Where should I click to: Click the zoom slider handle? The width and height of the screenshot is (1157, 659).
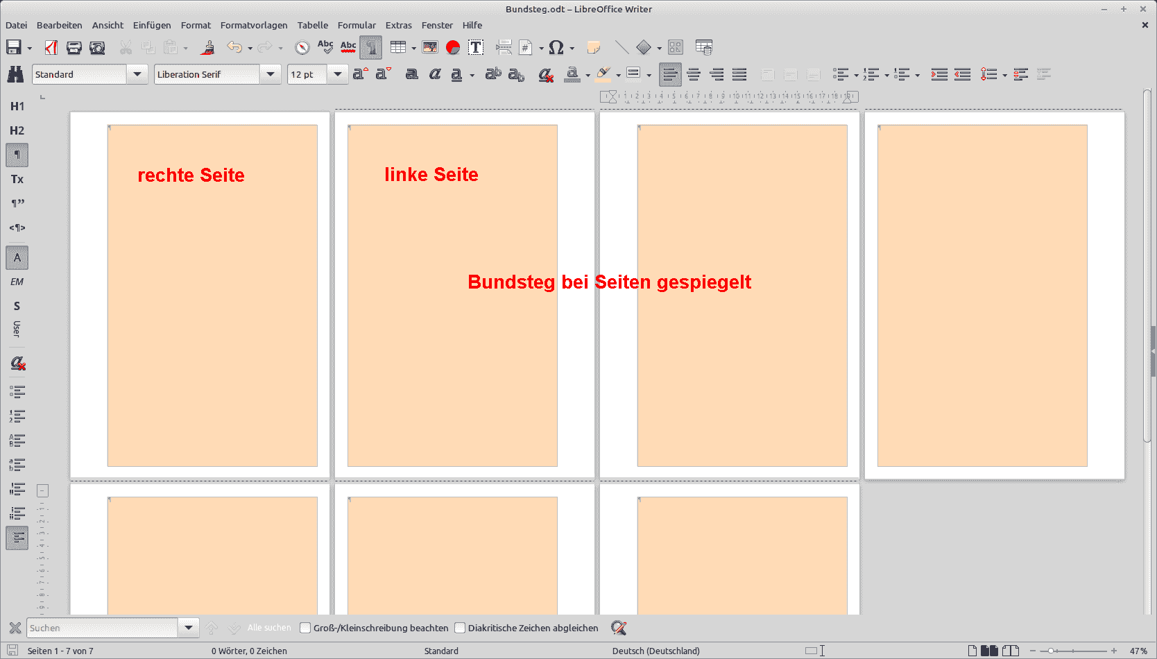pos(1052,651)
